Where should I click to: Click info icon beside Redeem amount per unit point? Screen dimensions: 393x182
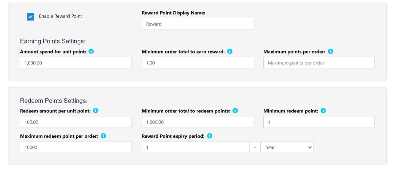point(96,111)
